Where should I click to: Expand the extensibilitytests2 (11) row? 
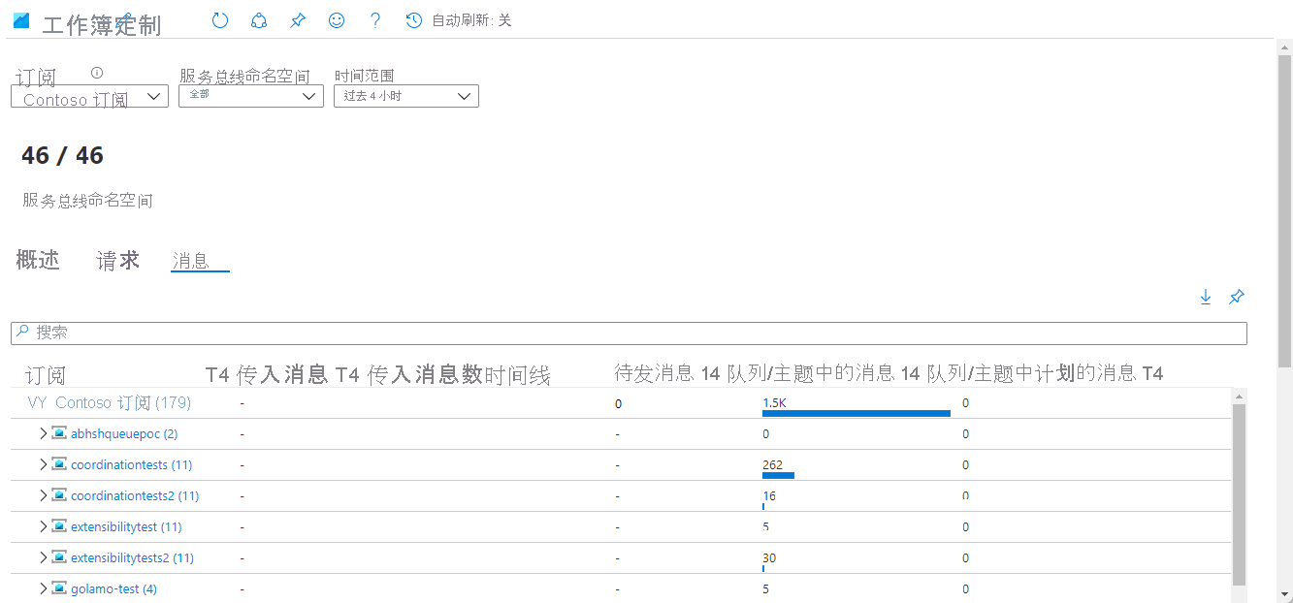[43, 557]
